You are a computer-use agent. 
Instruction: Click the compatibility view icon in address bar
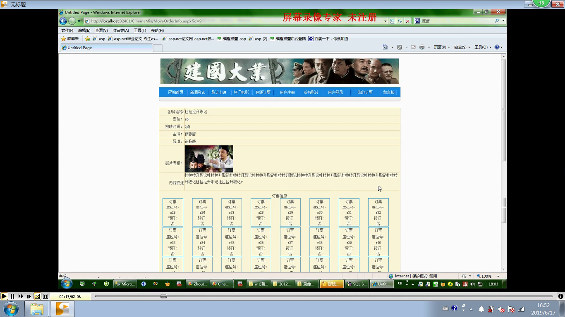point(392,21)
